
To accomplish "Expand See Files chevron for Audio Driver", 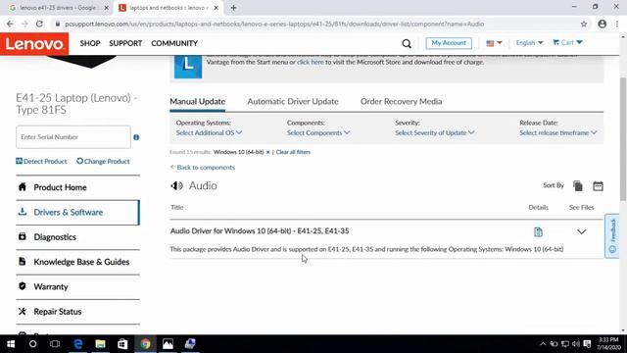I will click(581, 231).
